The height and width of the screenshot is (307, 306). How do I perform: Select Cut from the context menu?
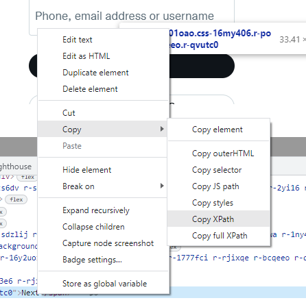tap(104, 113)
